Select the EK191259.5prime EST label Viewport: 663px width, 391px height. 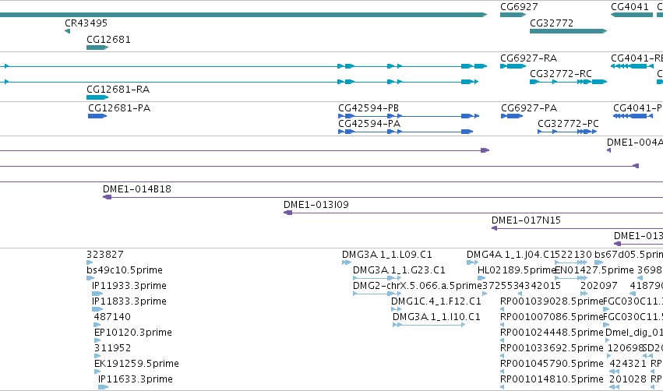coord(136,364)
